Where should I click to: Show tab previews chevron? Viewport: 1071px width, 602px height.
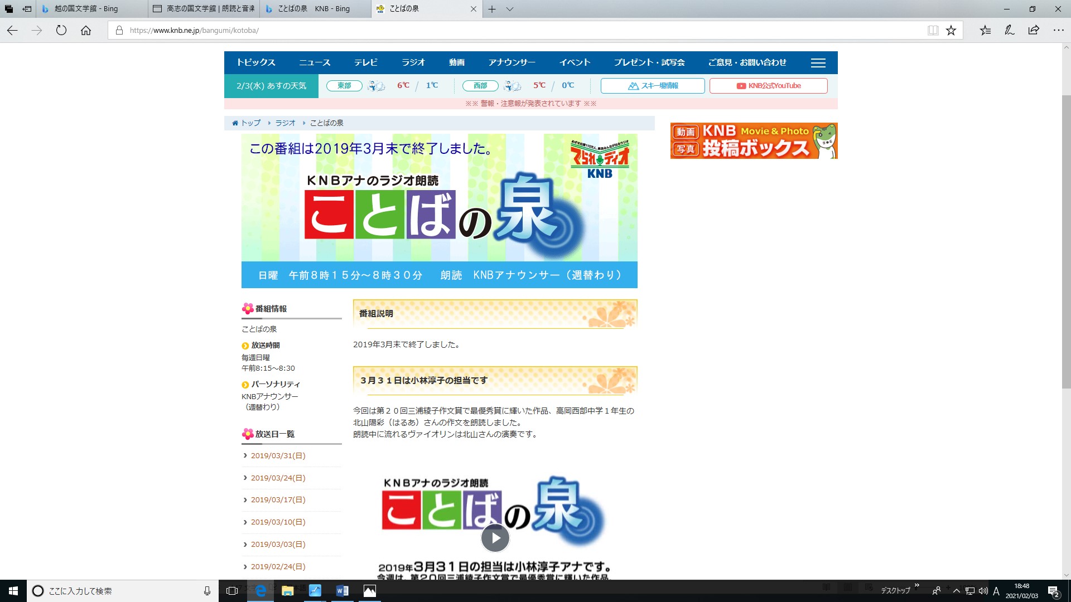[510, 9]
